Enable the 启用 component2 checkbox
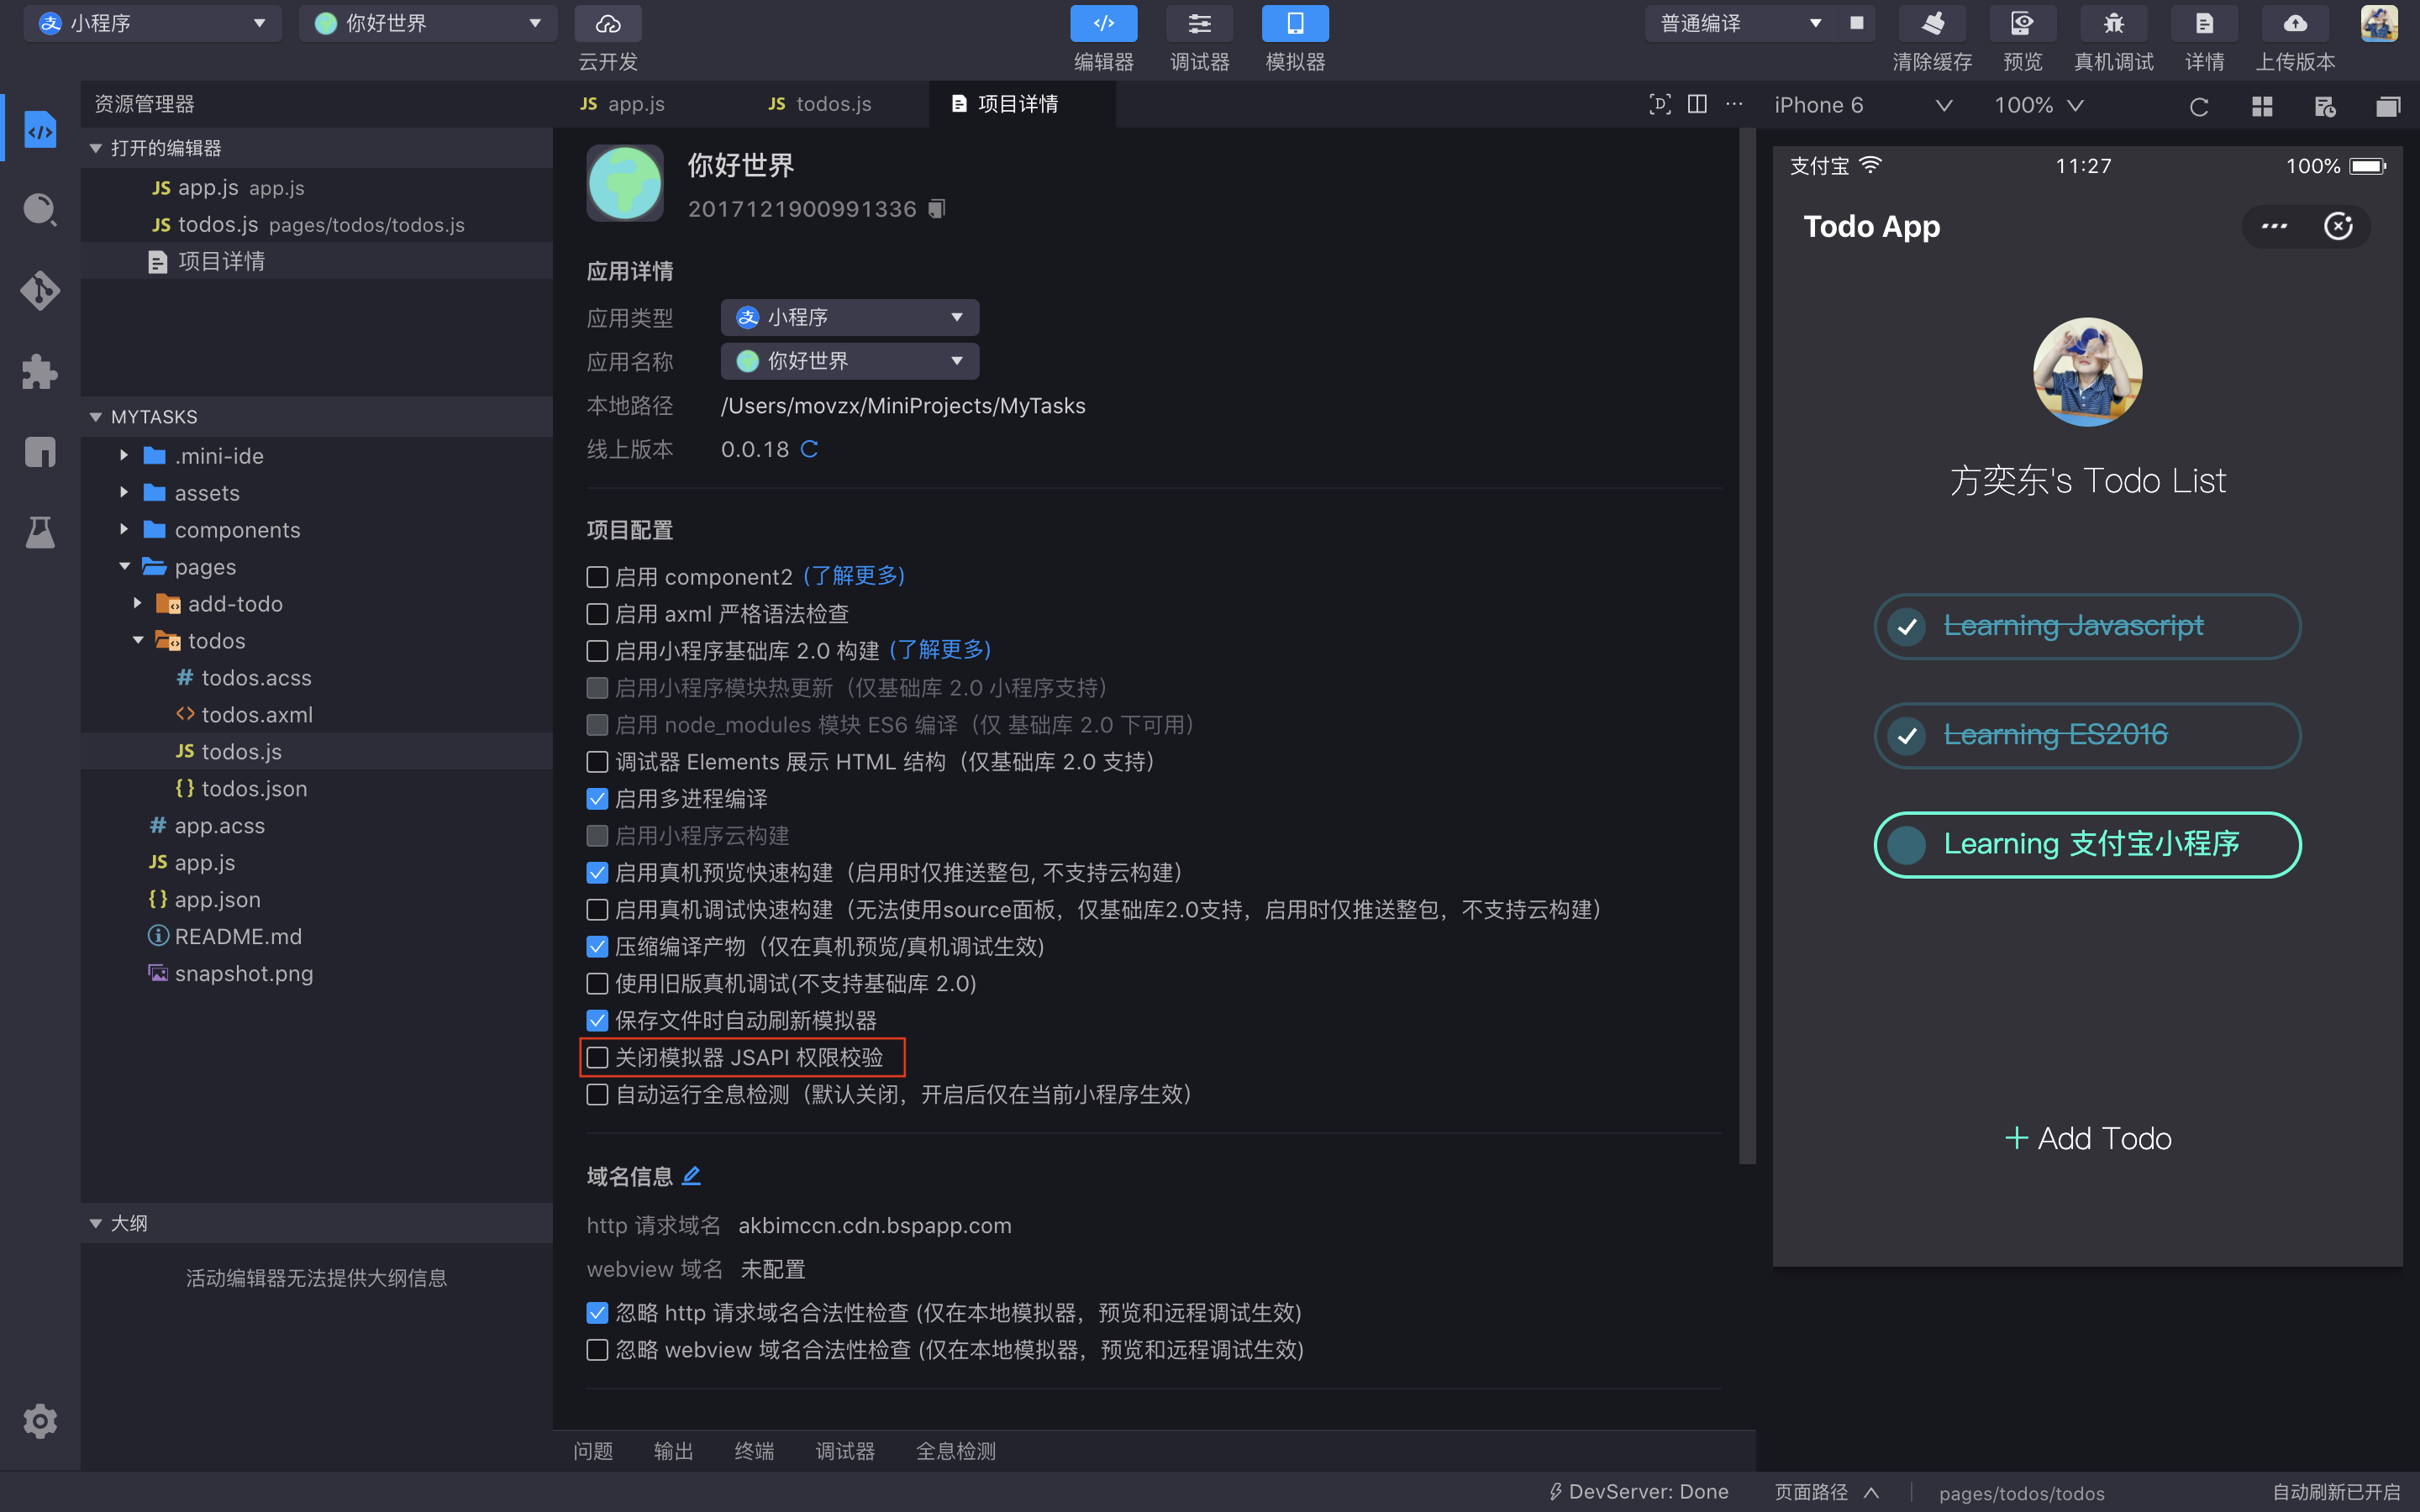 (x=597, y=577)
